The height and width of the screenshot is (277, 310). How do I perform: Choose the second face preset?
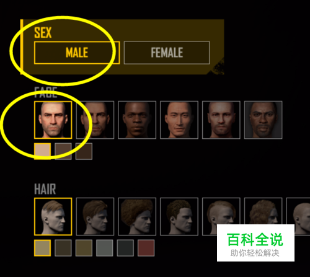click(x=95, y=120)
